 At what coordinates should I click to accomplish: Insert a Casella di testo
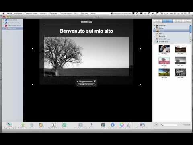pyautogui.click(x=54, y=125)
